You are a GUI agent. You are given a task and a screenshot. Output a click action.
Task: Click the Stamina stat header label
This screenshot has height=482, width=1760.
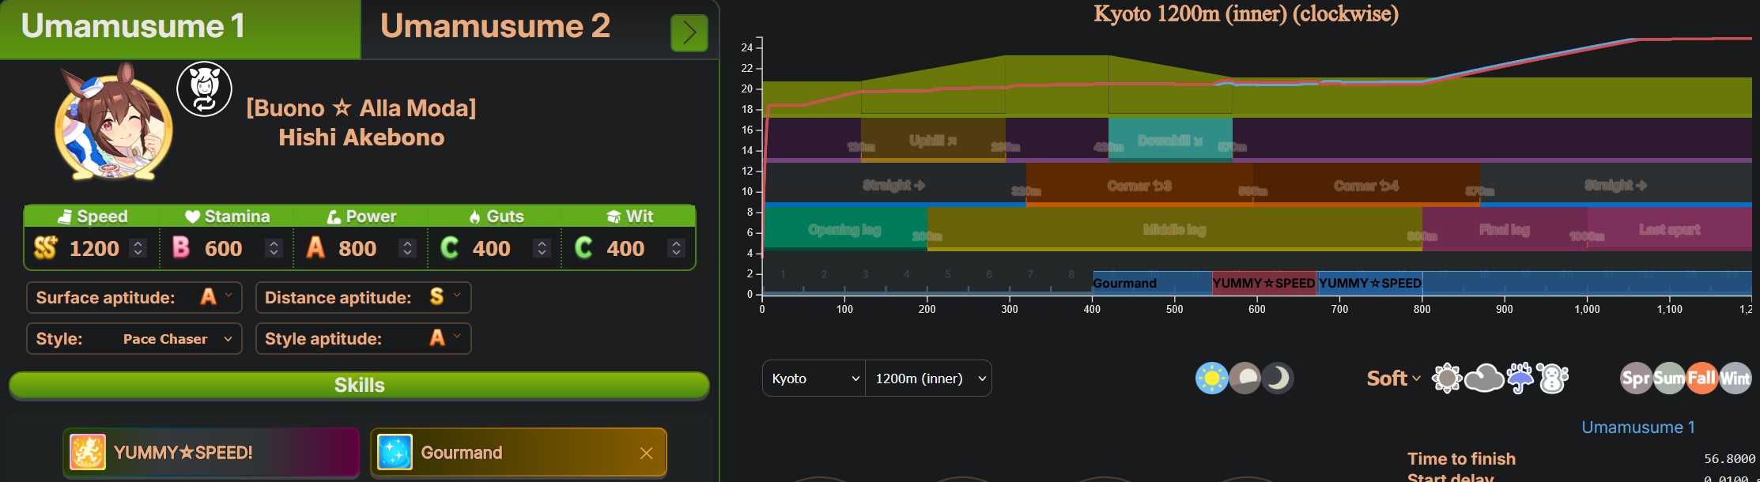click(x=227, y=217)
